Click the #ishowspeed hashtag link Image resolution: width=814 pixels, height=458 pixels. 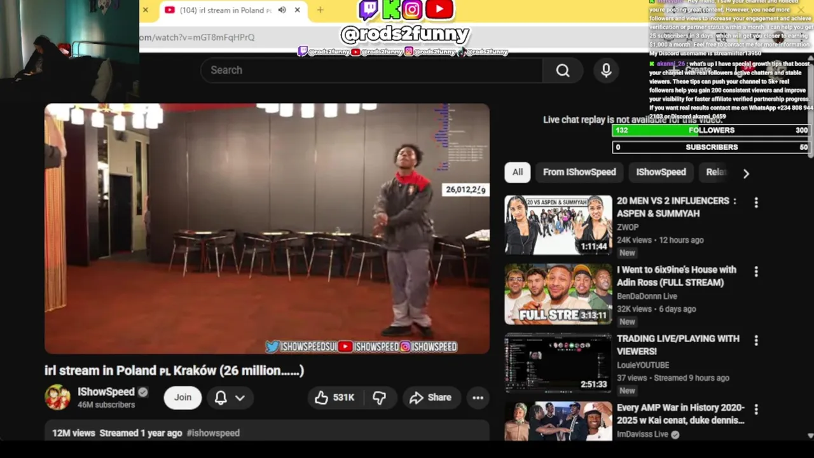click(x=213, y=433)
